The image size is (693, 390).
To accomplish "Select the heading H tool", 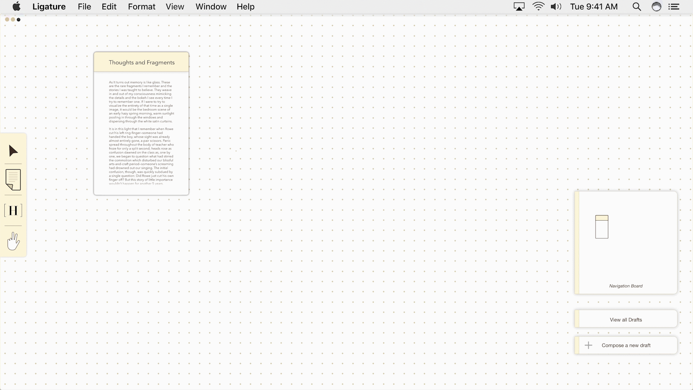I will click(13, 211).
